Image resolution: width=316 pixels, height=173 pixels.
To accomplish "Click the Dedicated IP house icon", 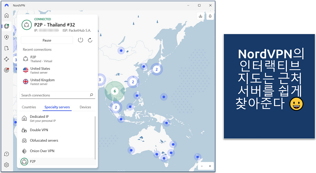I will click(24, 118).
